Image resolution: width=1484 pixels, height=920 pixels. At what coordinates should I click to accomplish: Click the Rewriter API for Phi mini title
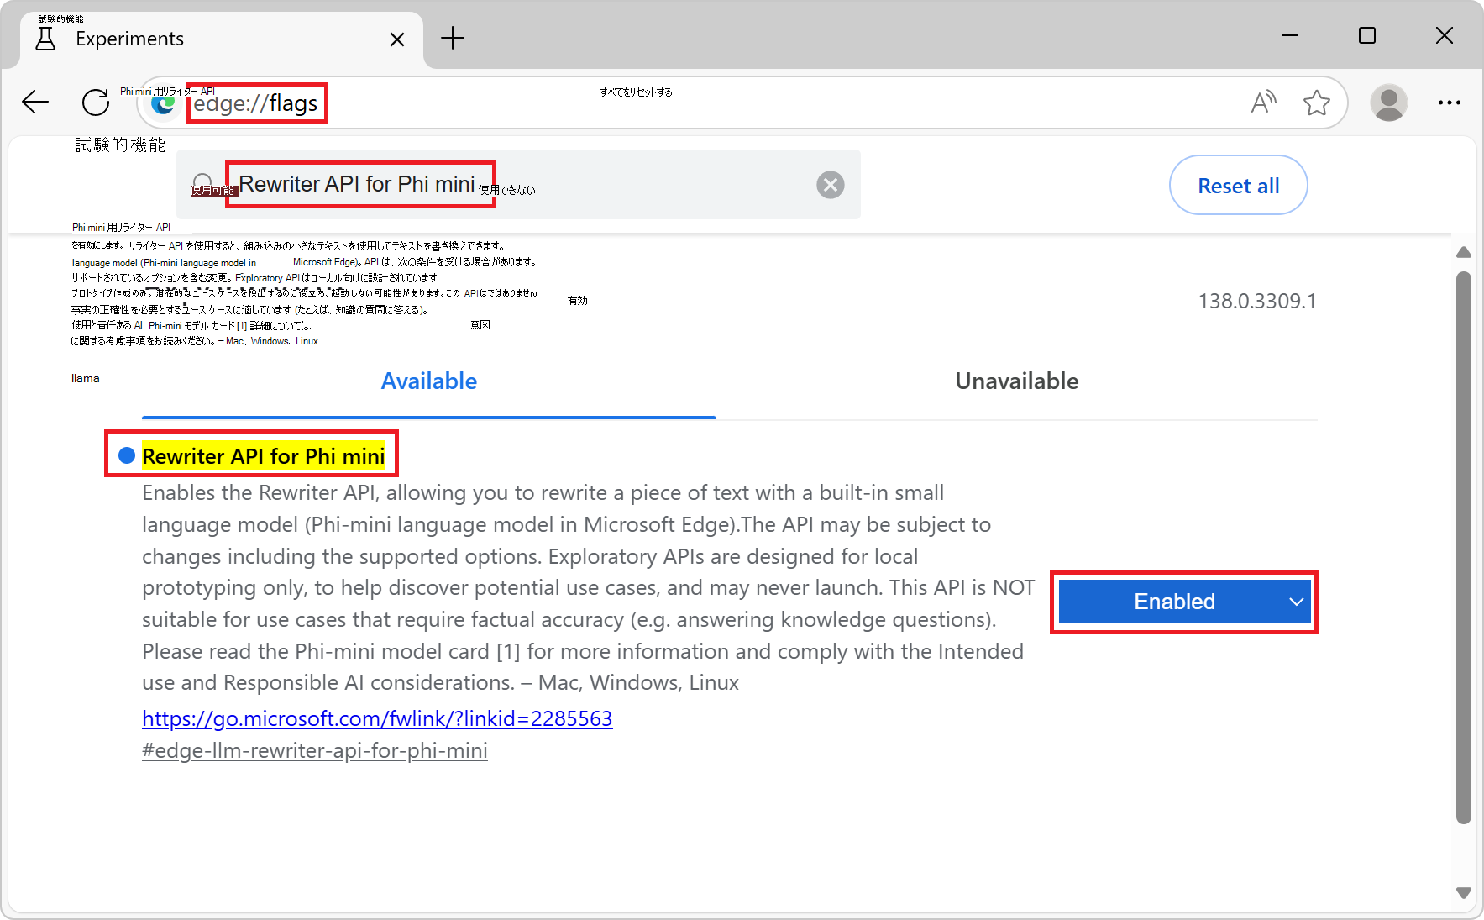[264, 456]
